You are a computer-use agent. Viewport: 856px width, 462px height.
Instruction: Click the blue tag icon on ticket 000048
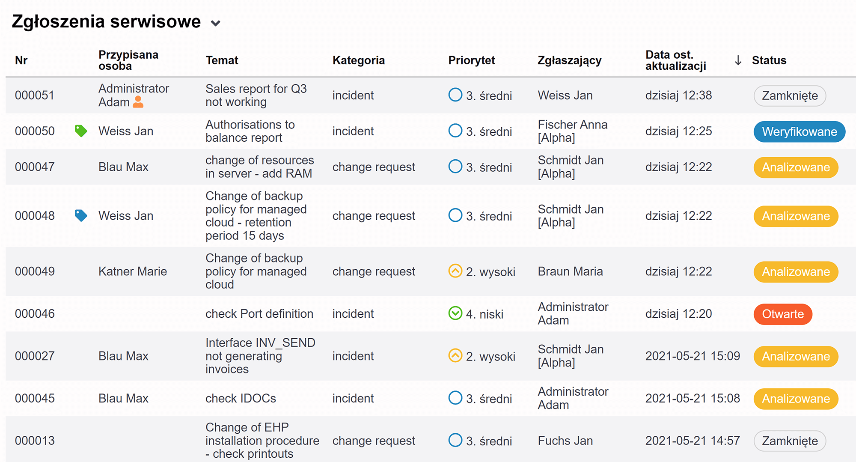click(81, 215)
